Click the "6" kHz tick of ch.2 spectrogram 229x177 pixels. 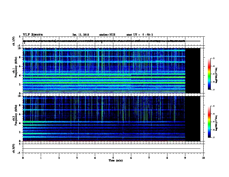[x=20, y=114]
